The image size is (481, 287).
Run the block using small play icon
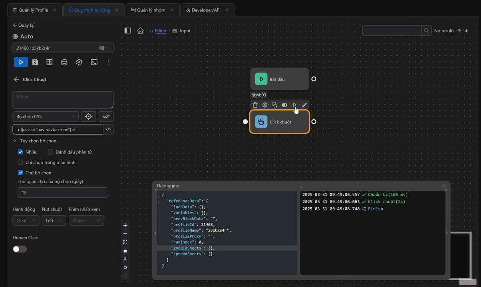point(294,105)
